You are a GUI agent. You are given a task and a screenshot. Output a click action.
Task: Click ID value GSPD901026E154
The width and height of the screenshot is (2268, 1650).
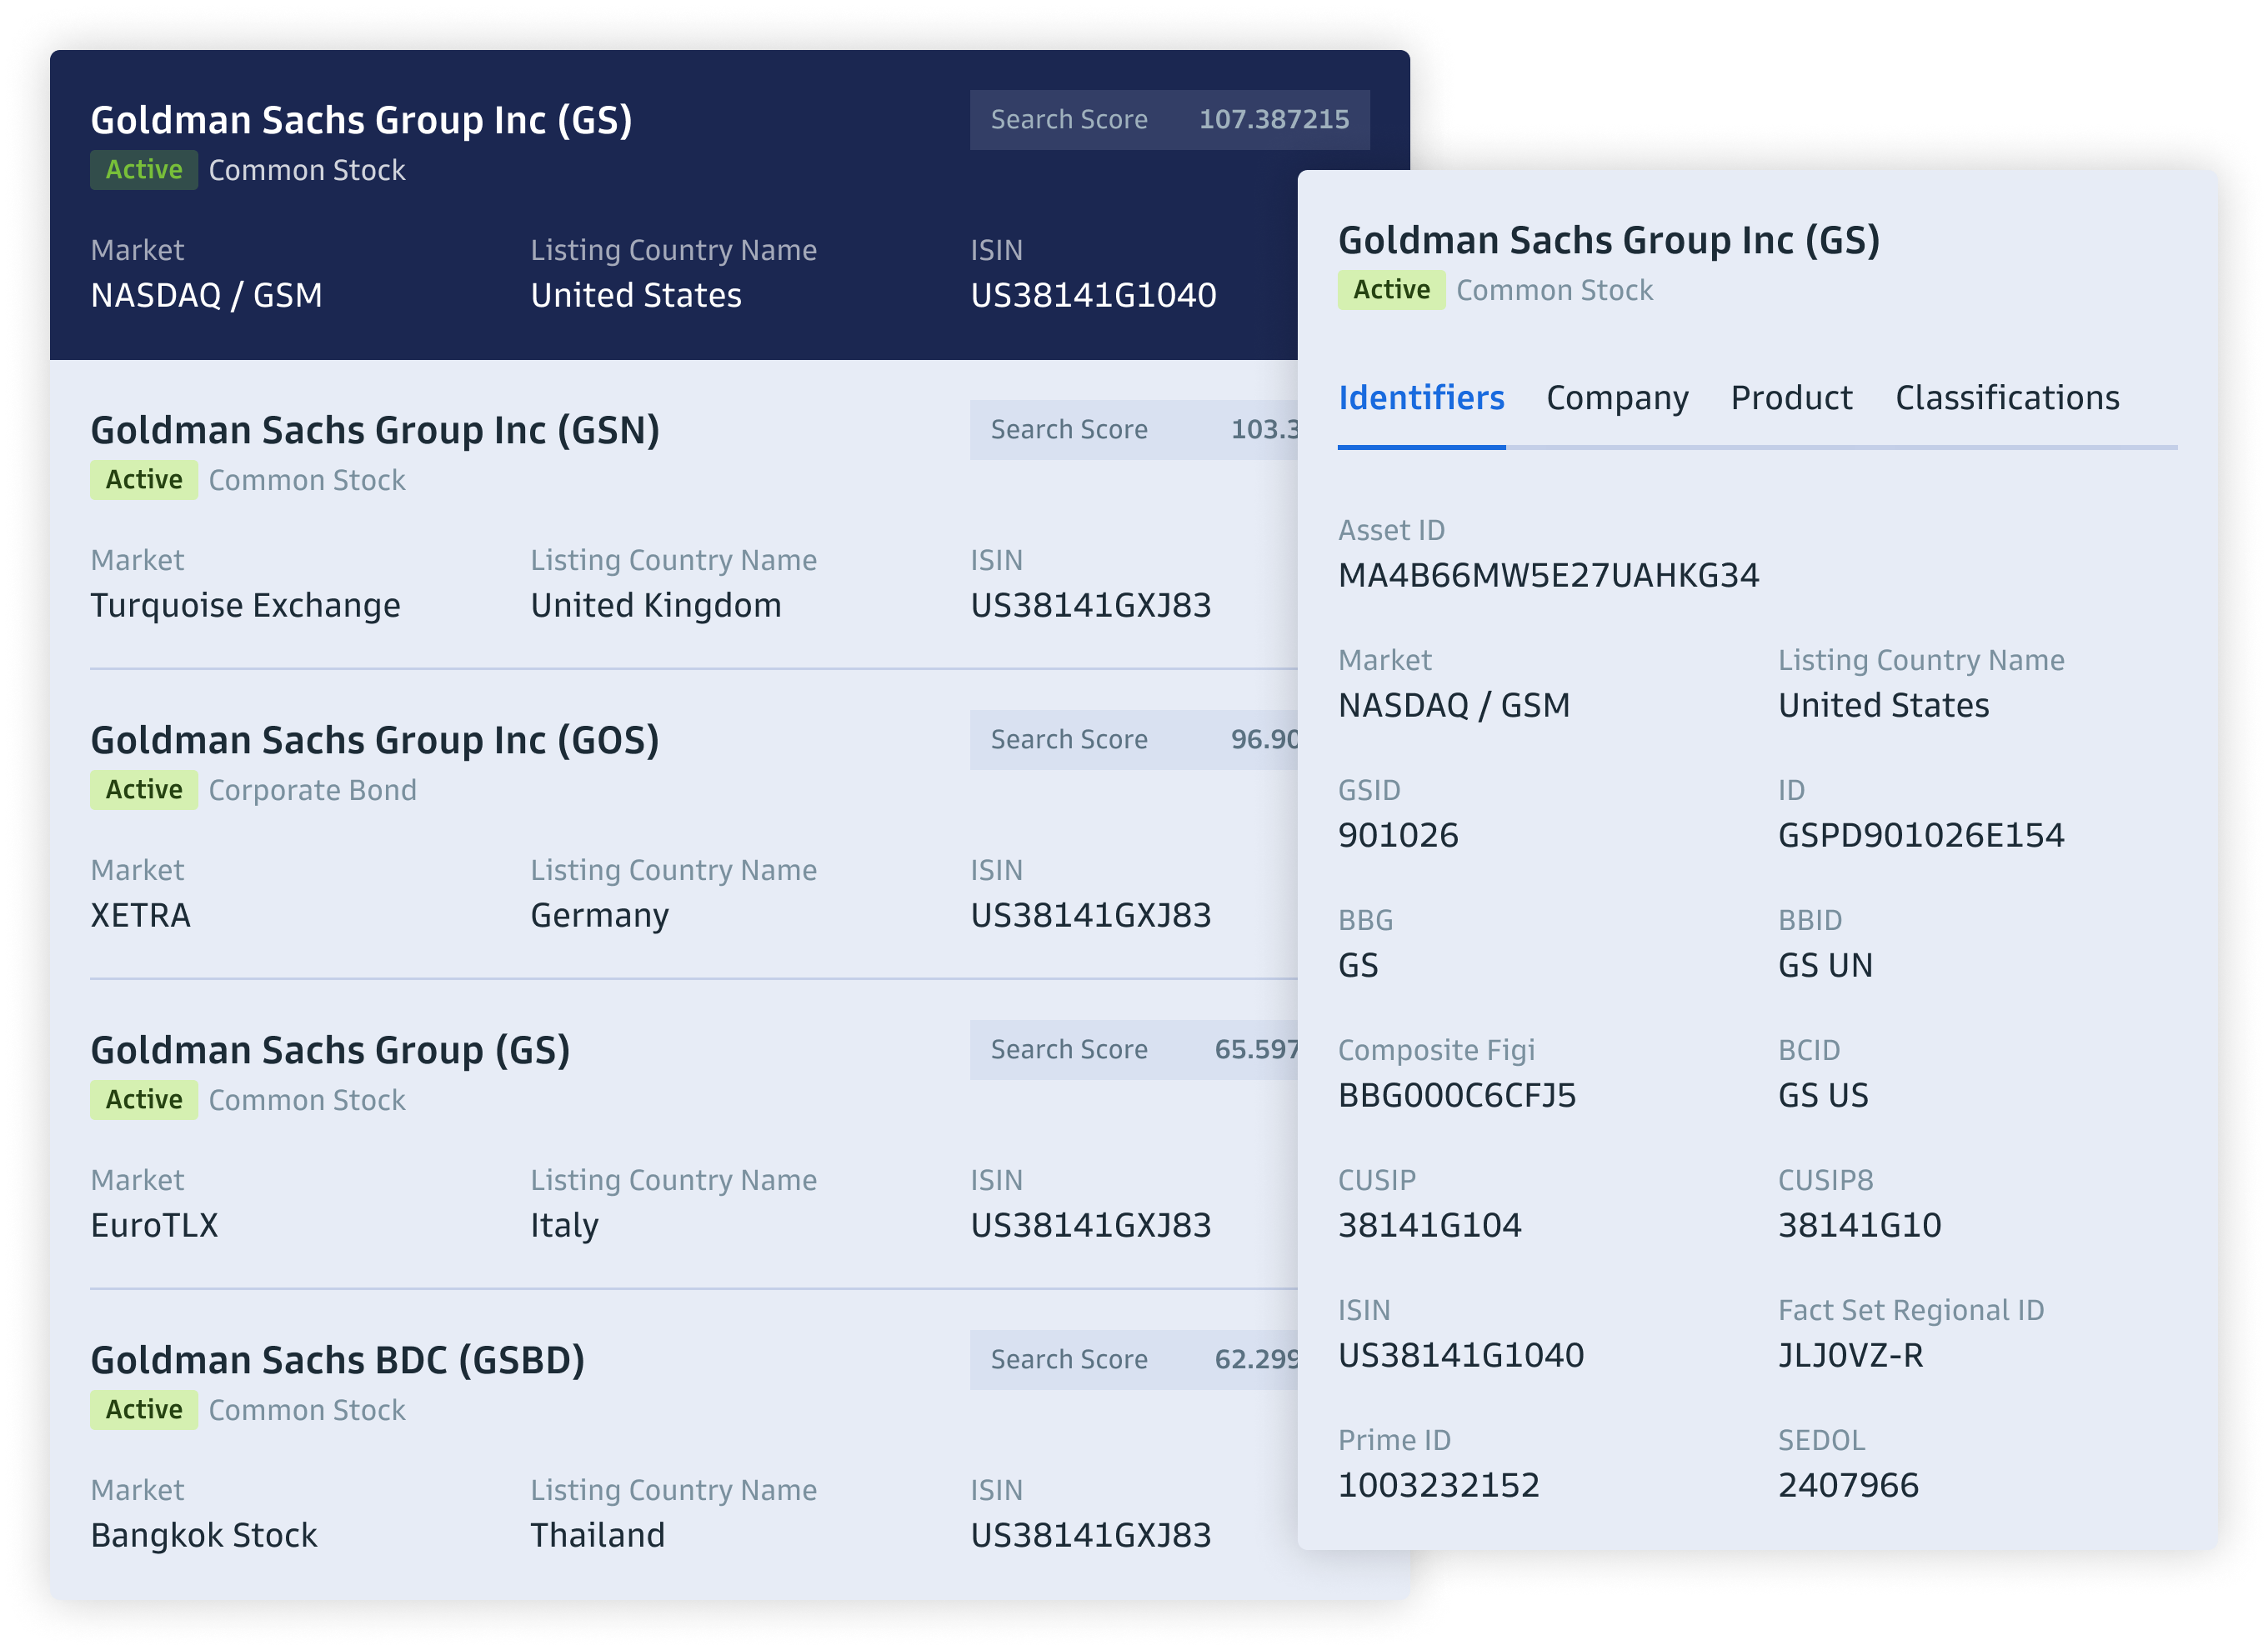pyautogui.click(x=1921, y=836)
